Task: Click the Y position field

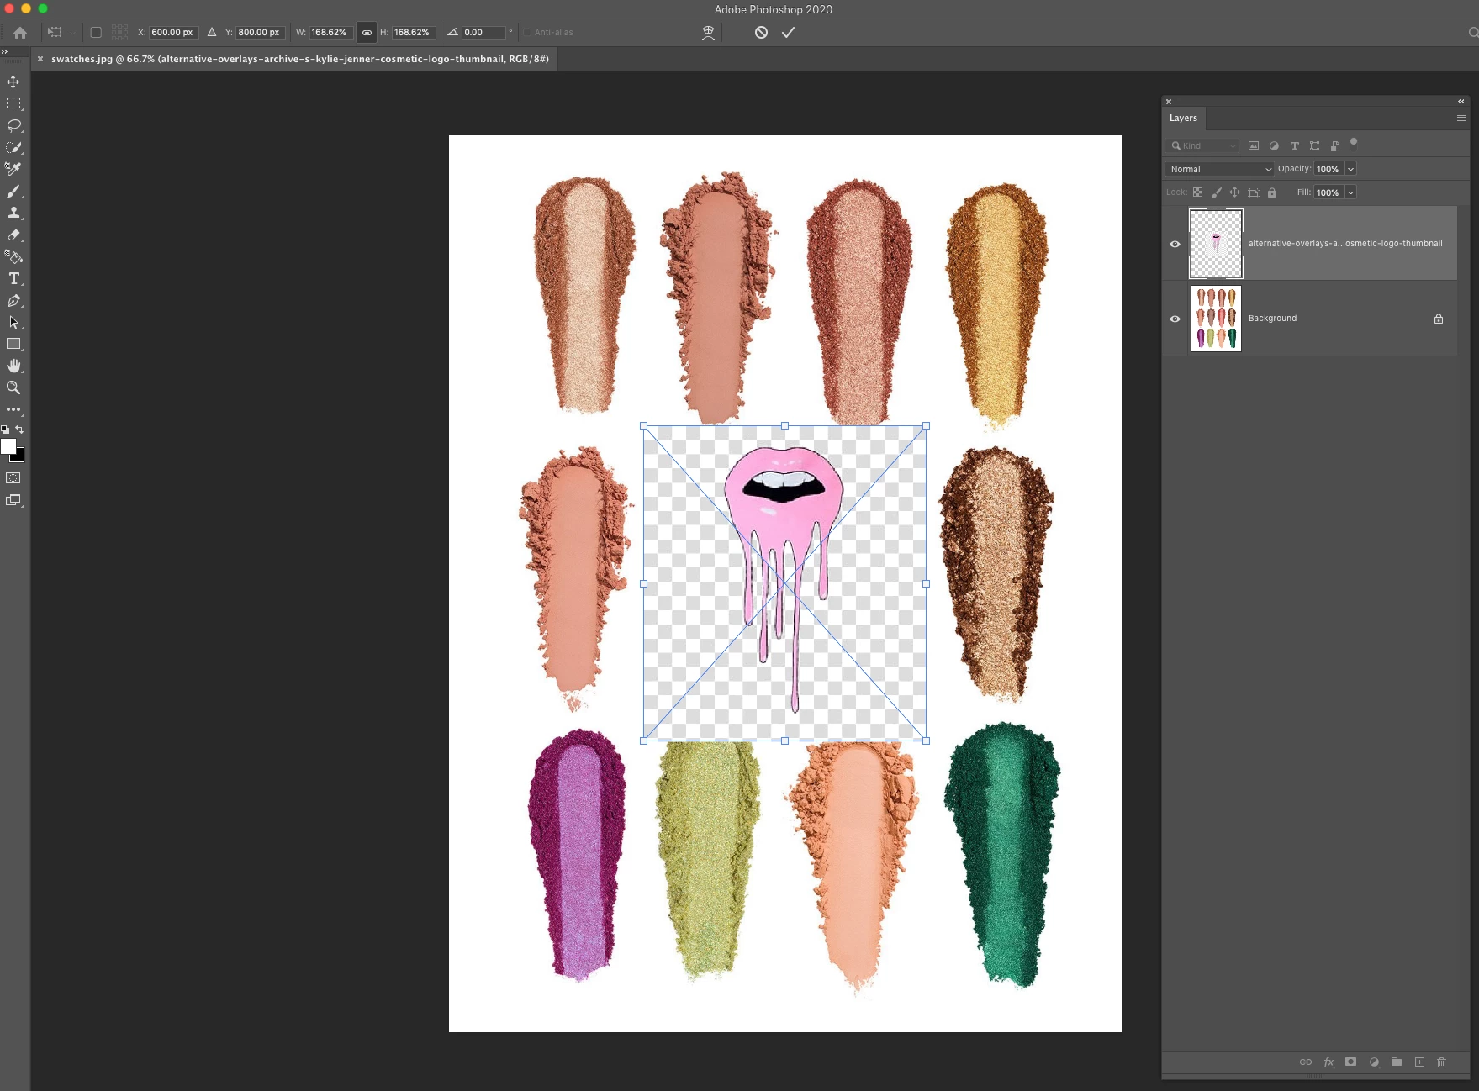Action: pos(259,33)
